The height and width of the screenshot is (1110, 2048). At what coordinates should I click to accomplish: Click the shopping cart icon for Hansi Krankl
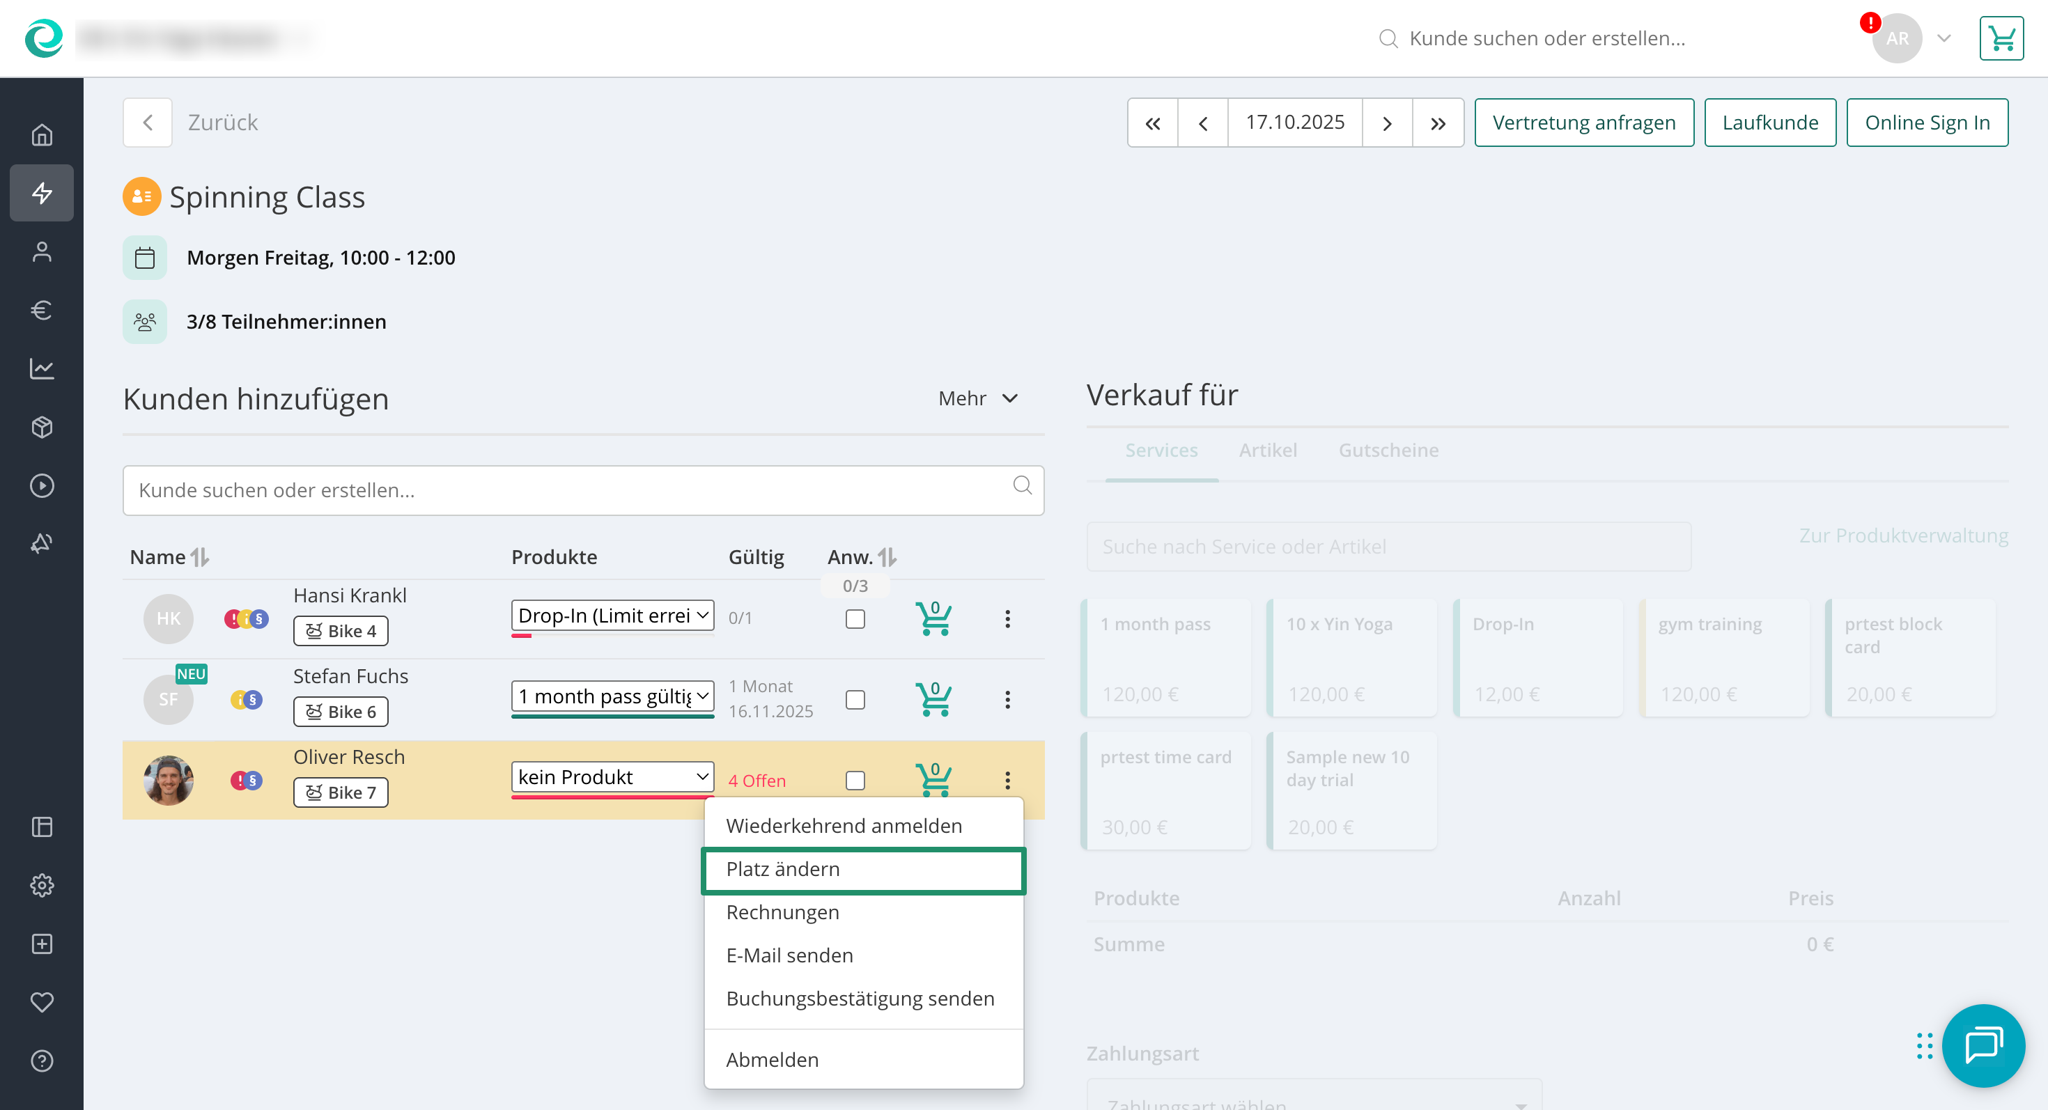tap(933, 618)
